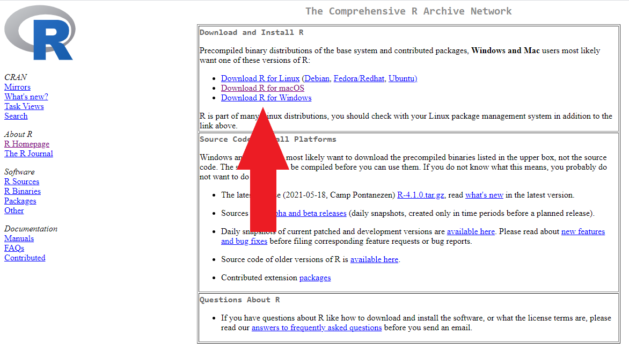The image size is (629, 349).
Task: Open the Contributed documentation link
Action: [x=25, y=258]
